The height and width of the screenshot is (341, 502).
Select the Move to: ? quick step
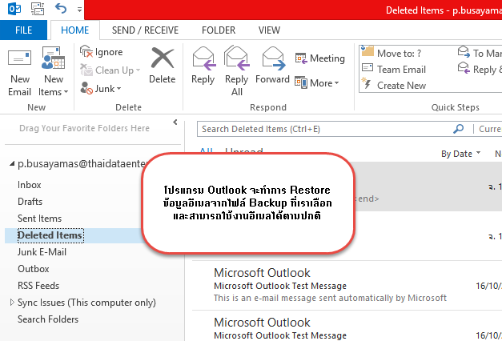[392, 53]
